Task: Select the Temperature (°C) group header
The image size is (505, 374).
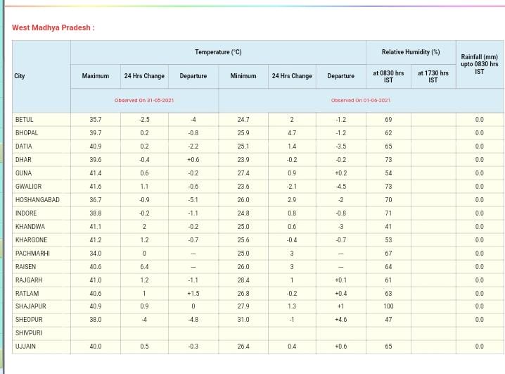Action: (x=218, y=52)
